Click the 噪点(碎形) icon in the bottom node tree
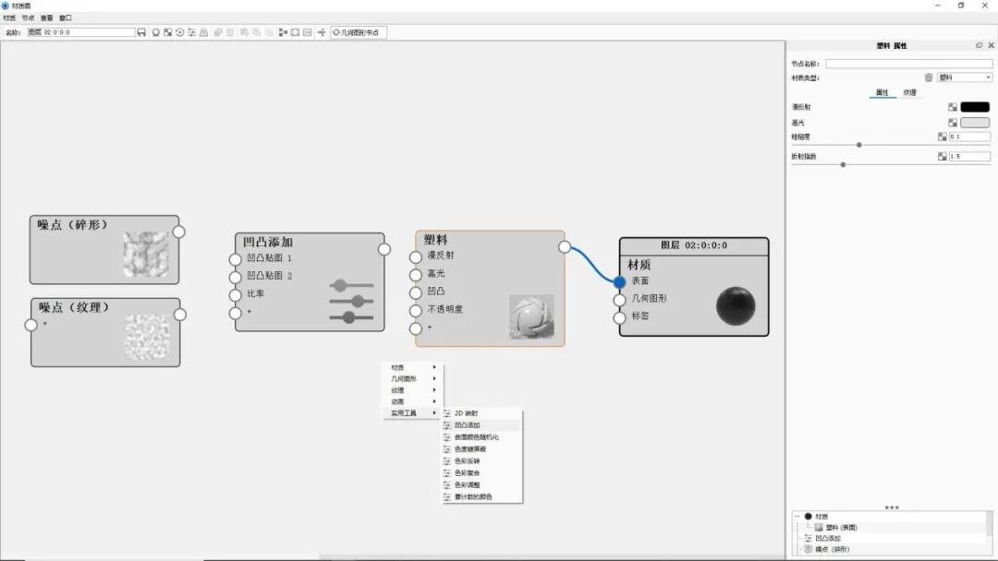 809,548
